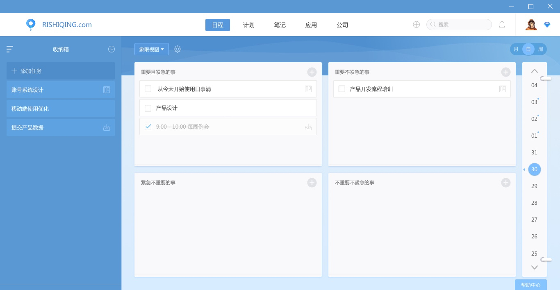Screen dimensions: 560x290
Task: Open the 帮助中心 button
Action: click(531, 285)
